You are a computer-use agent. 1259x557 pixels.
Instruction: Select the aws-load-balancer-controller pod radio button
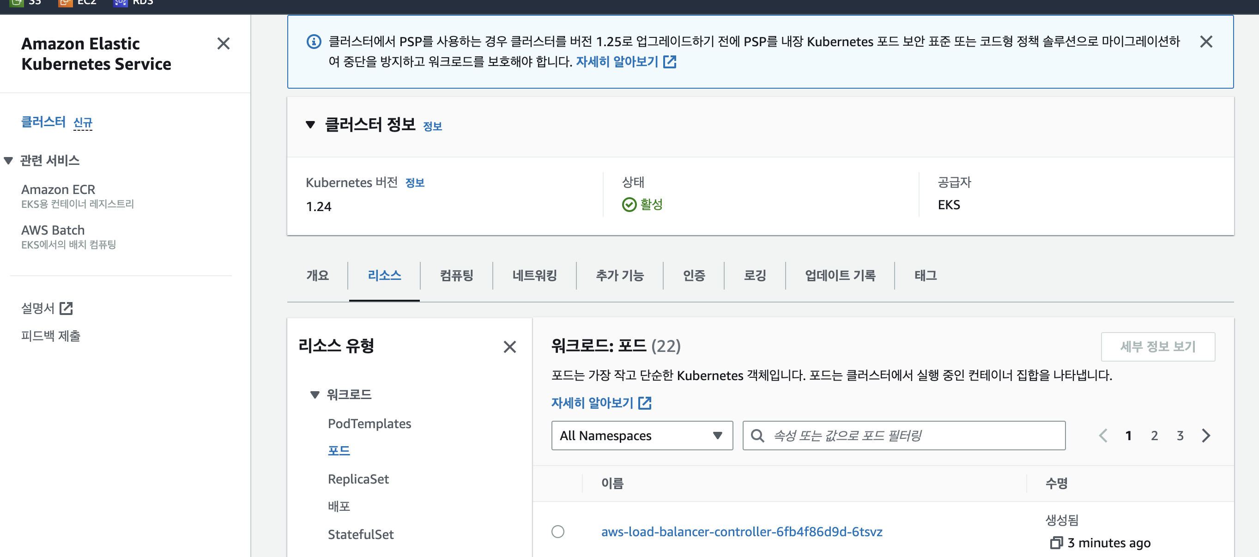(x=557, y=531)
